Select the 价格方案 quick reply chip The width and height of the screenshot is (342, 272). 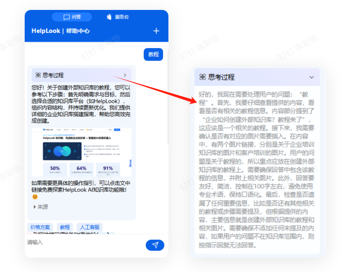[x=40, y=228]
